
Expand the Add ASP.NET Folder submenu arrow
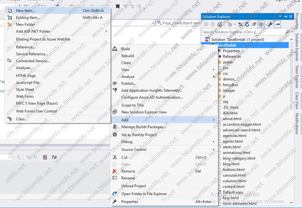pyautogui.click(x=106, y=31)
